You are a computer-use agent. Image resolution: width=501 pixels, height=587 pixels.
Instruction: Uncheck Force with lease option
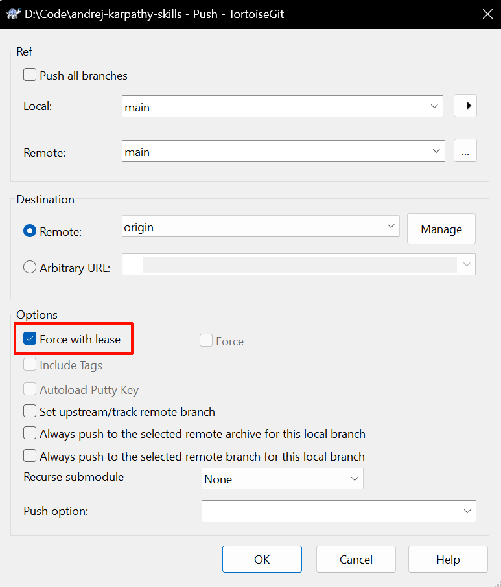tap(30, 338)
